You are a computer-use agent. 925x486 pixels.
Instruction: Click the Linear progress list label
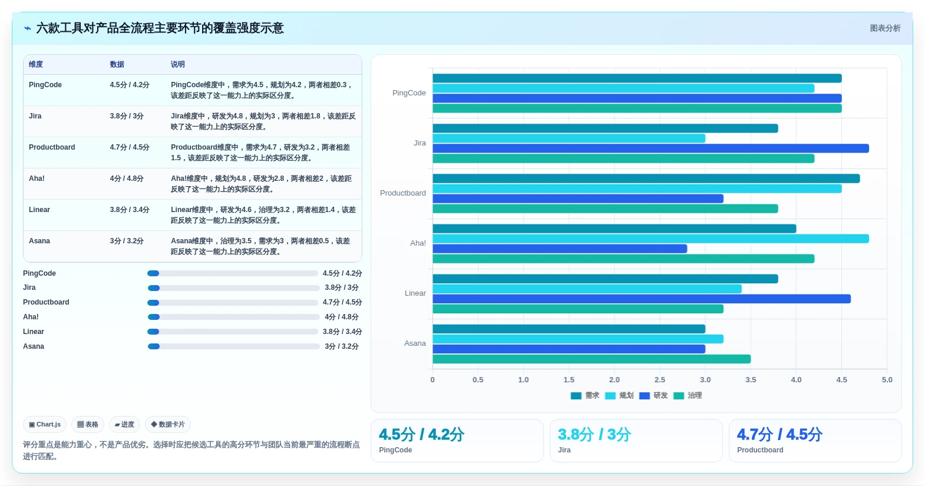(x=34, y=332)
